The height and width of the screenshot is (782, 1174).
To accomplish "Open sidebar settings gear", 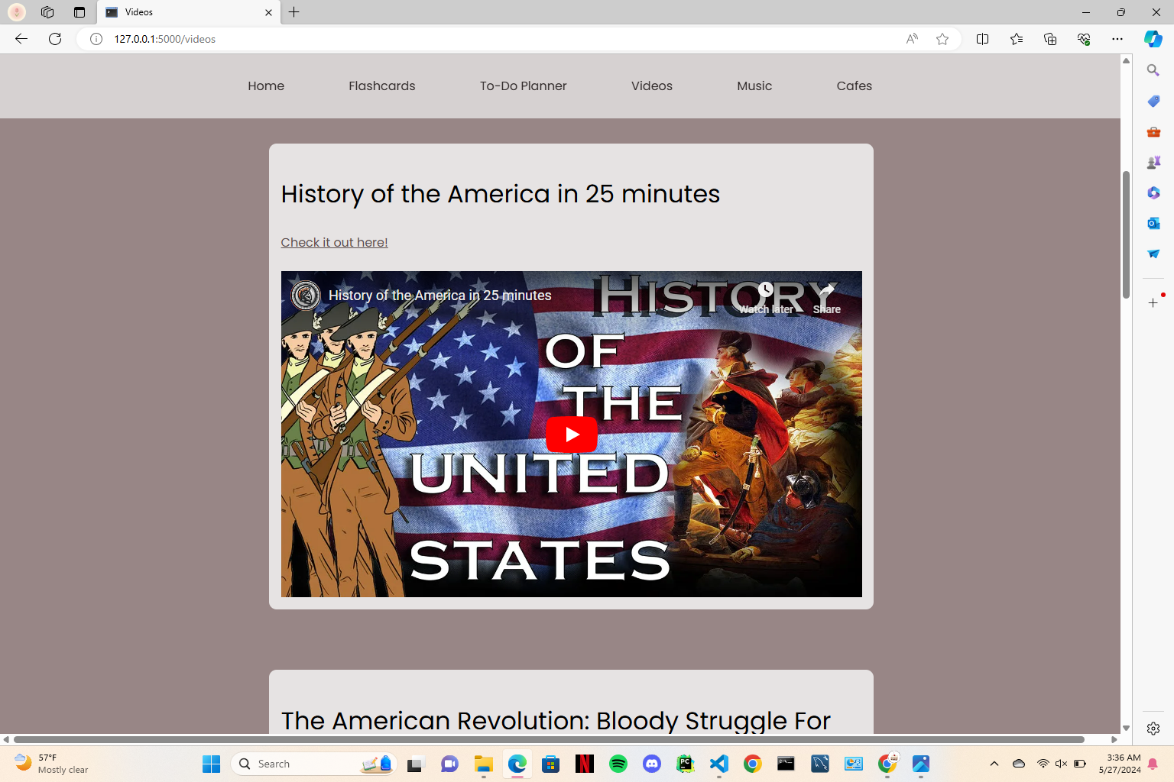I will pyautogui.click(x=1153, y=729).
